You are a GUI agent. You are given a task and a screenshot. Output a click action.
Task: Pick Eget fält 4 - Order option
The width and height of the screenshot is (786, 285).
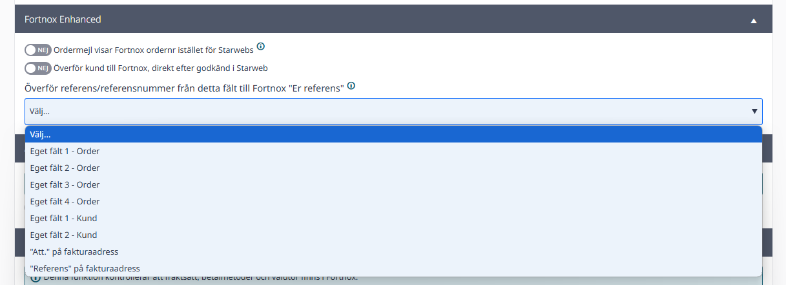393,201
